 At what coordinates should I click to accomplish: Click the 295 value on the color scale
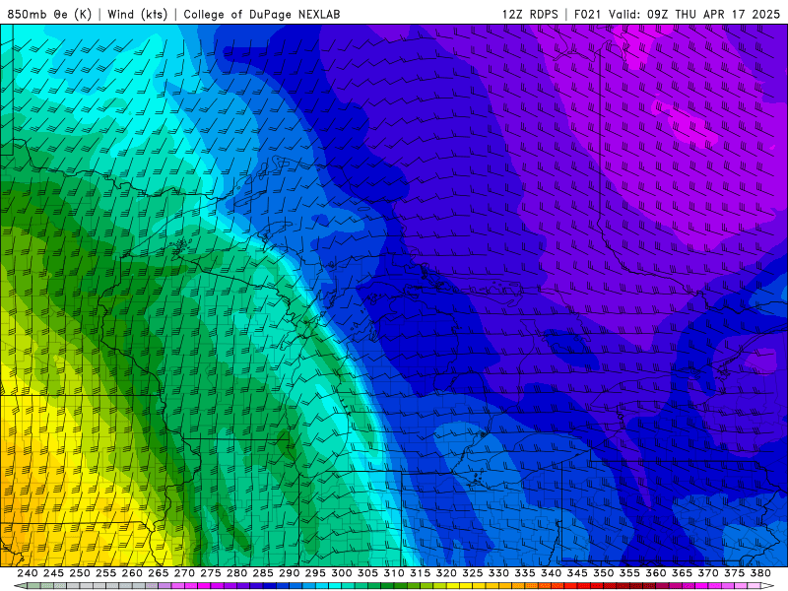[315, 573]
